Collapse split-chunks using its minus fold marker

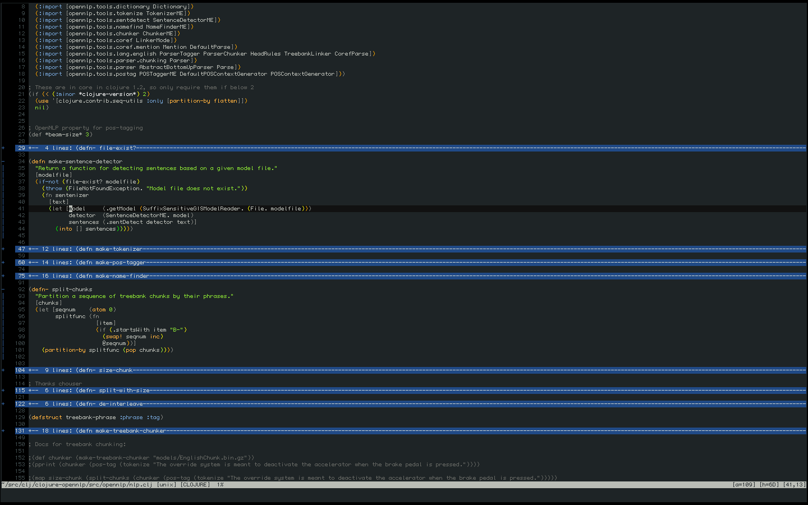3,290
